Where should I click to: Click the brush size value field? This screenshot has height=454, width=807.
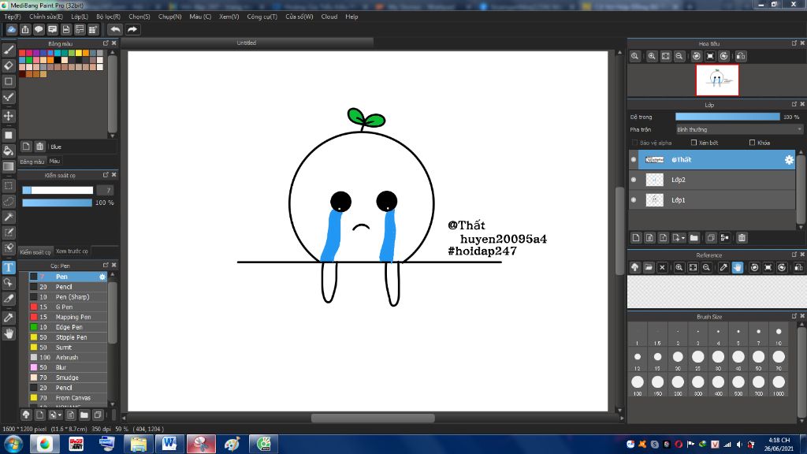(x=105, y=191)
